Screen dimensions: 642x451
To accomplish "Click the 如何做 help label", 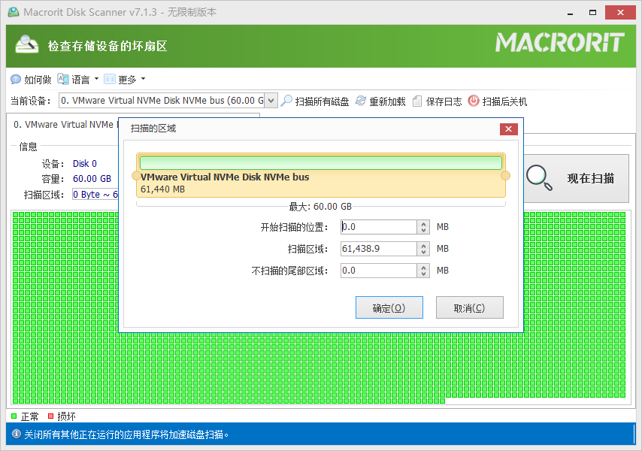I will (38, 80).
